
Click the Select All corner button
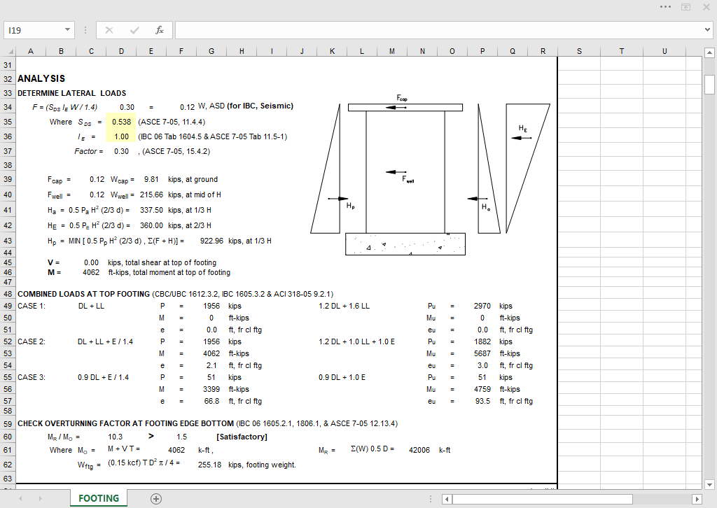[x=10, y=51]
